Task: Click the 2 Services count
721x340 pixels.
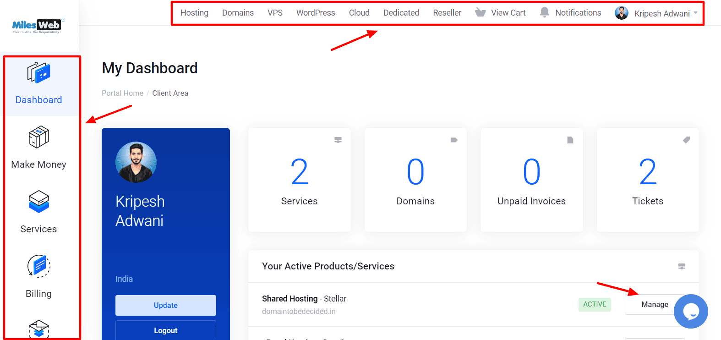Action: [300, 172]
